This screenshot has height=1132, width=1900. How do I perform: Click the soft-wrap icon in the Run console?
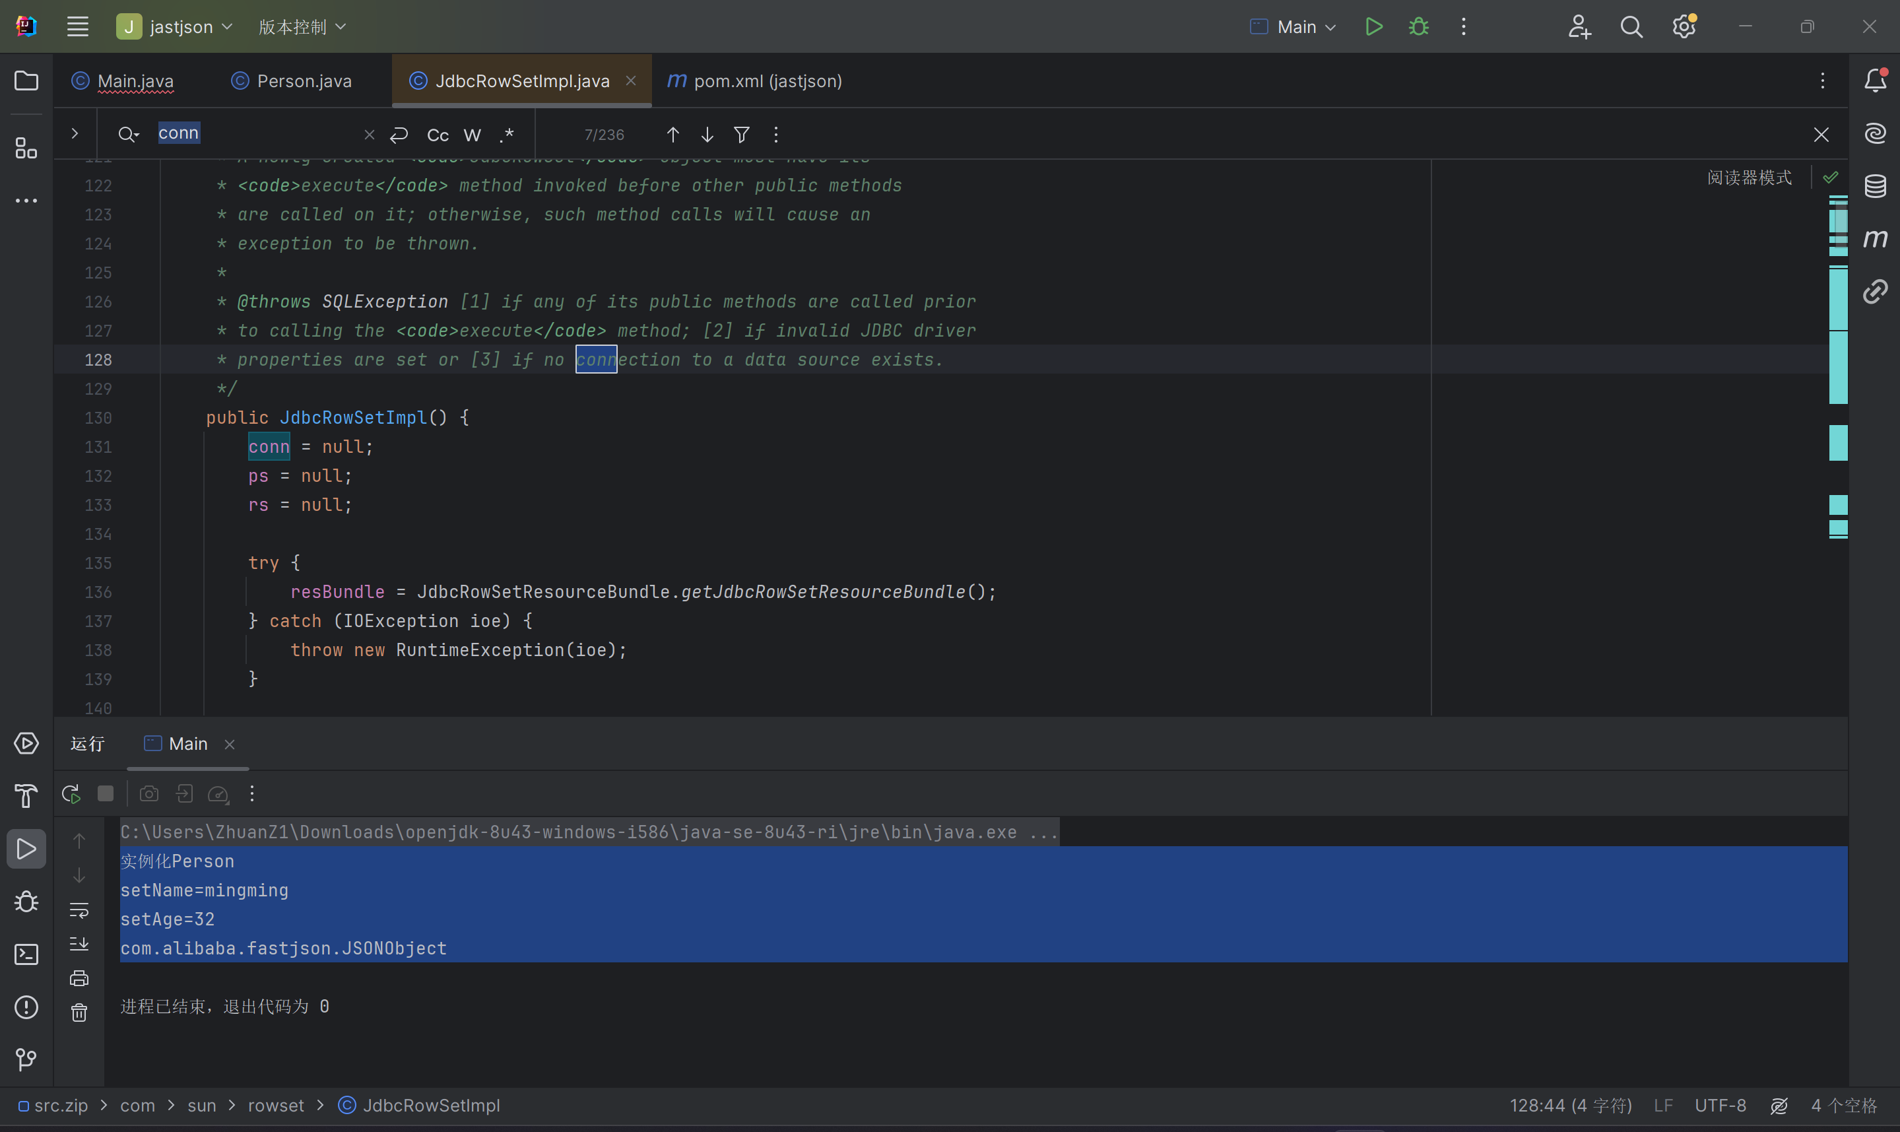79,910
